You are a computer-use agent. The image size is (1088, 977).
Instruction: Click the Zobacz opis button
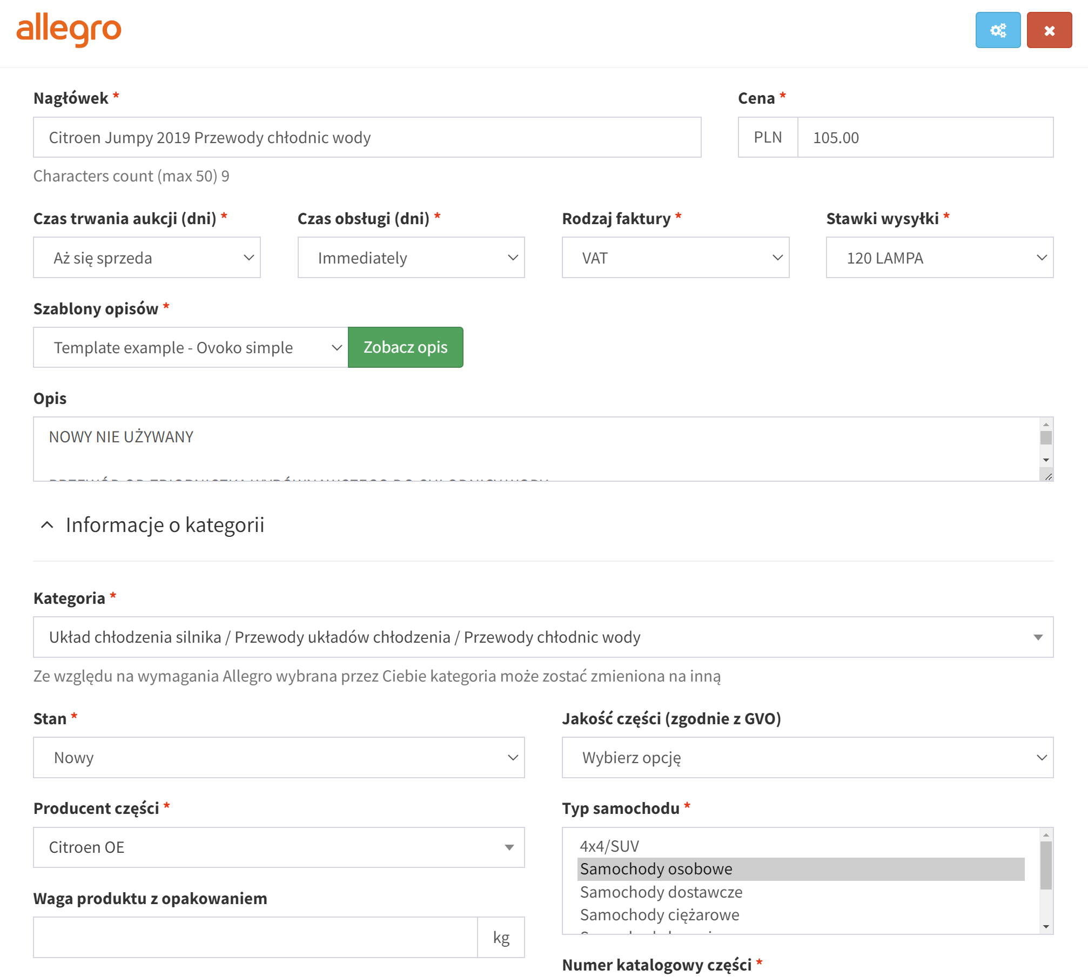click(x=405, y=347)
